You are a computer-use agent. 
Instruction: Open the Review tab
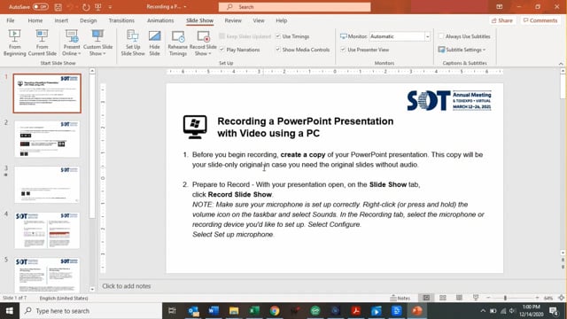pyautogui.click(x=233, y=20)
